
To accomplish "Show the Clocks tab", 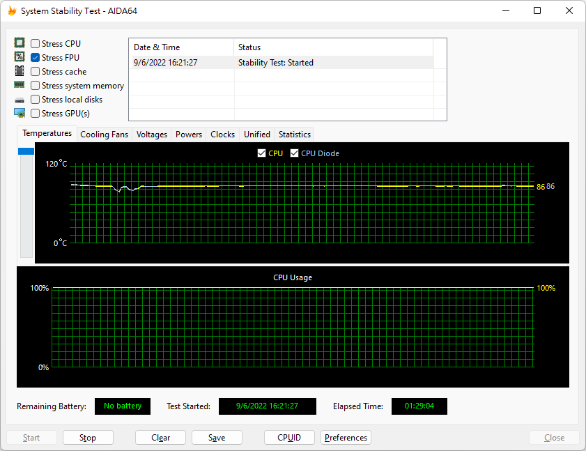I will tap(223, 135).
